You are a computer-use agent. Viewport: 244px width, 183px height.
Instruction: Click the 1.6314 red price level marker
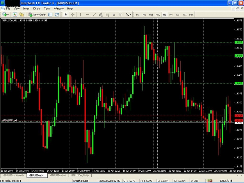point(239,116)
